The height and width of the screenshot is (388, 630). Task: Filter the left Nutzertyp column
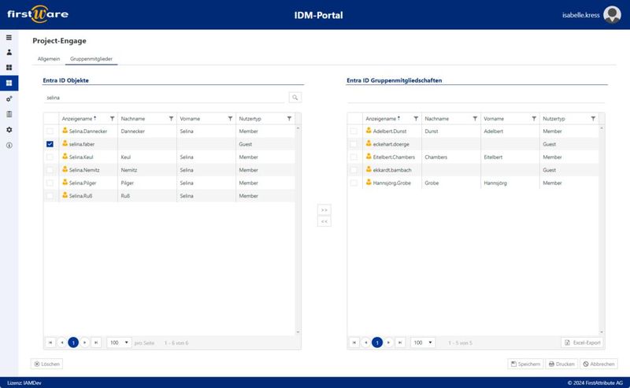coord(289,119)
